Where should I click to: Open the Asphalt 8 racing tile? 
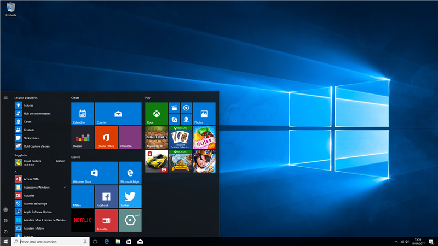pos(157,161)
